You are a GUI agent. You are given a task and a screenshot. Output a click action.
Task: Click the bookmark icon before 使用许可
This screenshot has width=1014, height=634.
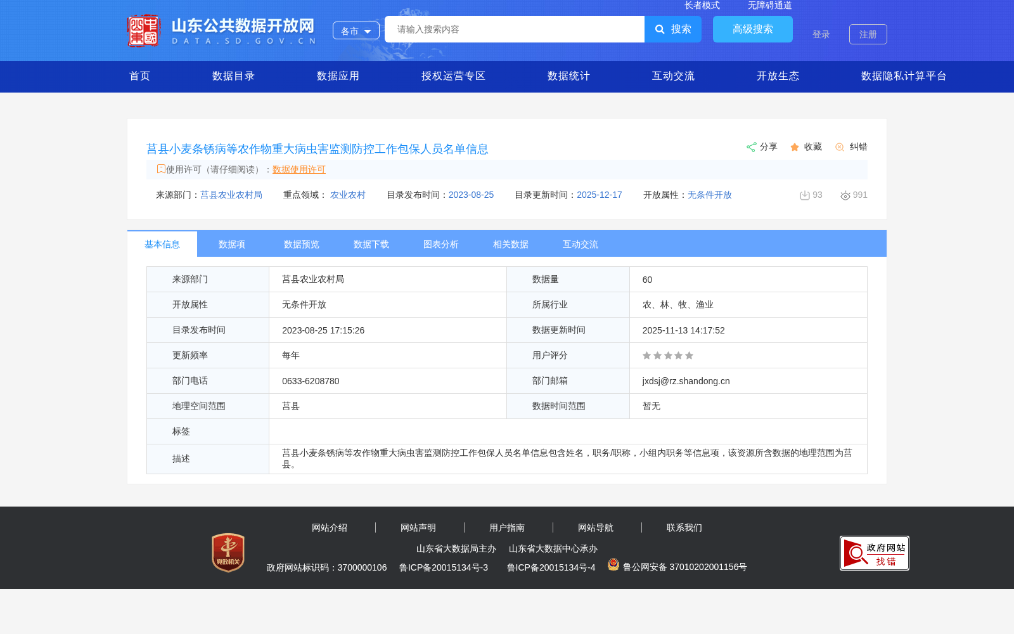(161, 169)
